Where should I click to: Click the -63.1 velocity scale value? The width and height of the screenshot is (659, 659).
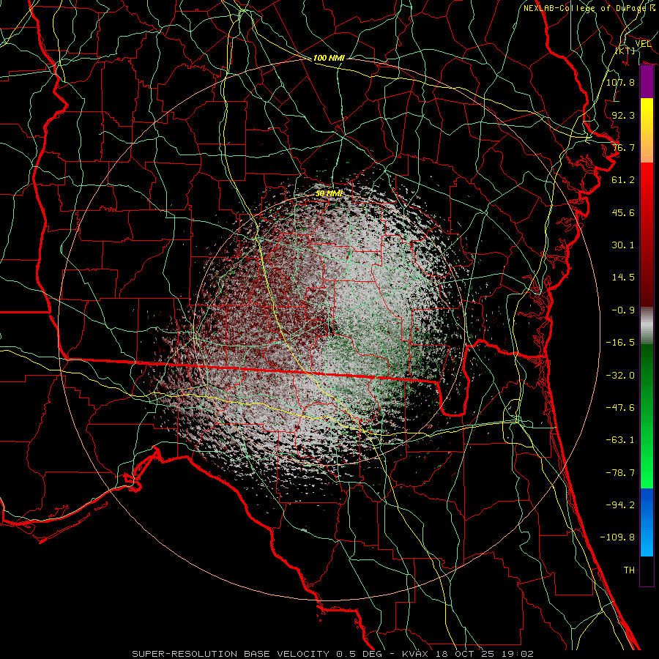tap(620, 440)
